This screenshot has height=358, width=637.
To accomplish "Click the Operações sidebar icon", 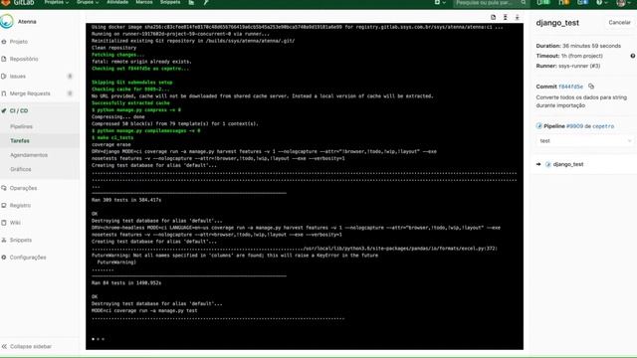I will pyautogui.click(x=4, y=188).
